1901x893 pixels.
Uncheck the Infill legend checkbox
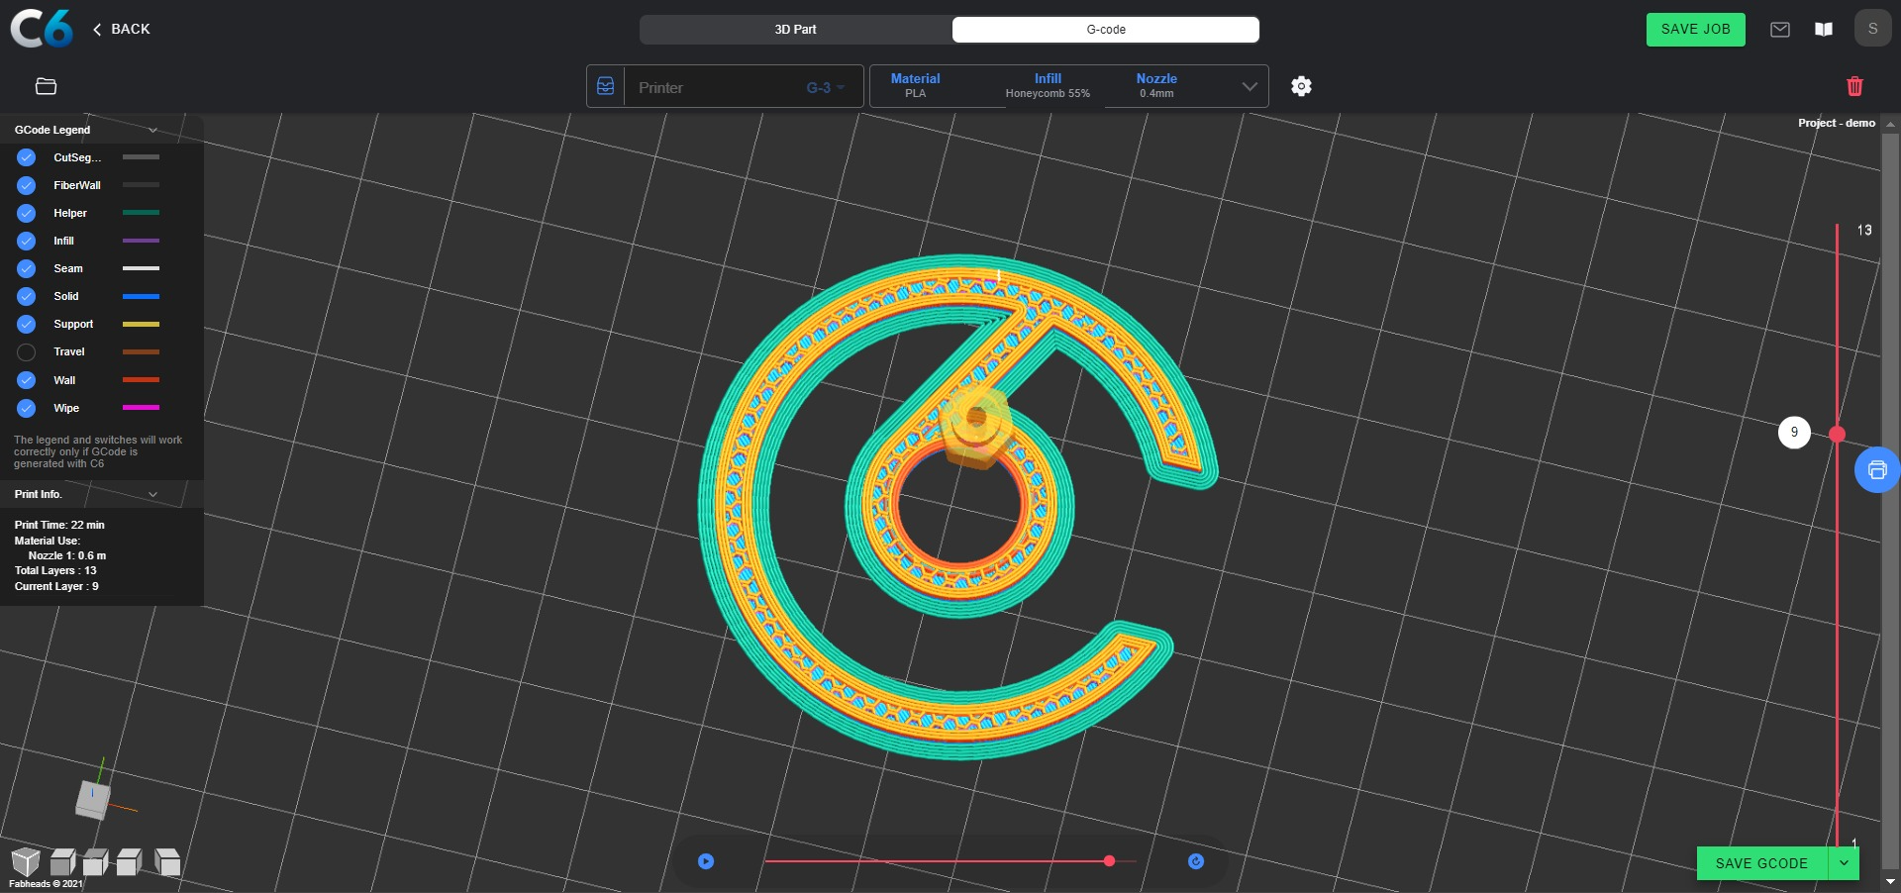(27, 241)
